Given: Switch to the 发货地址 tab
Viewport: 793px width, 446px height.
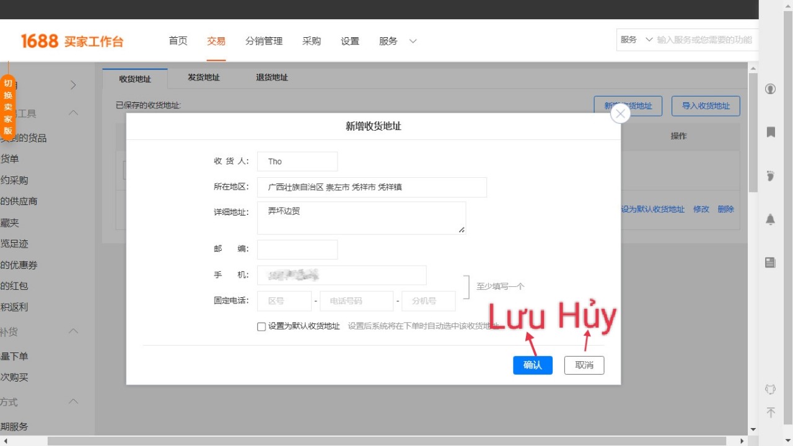Looking at the screenshot, I should pyautogui.click(x=204, y=77).
